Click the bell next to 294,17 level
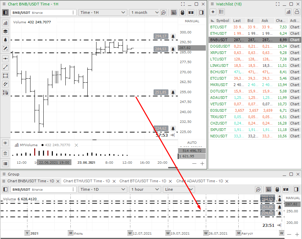The image size is (302, 239). (x=173, y=36)
